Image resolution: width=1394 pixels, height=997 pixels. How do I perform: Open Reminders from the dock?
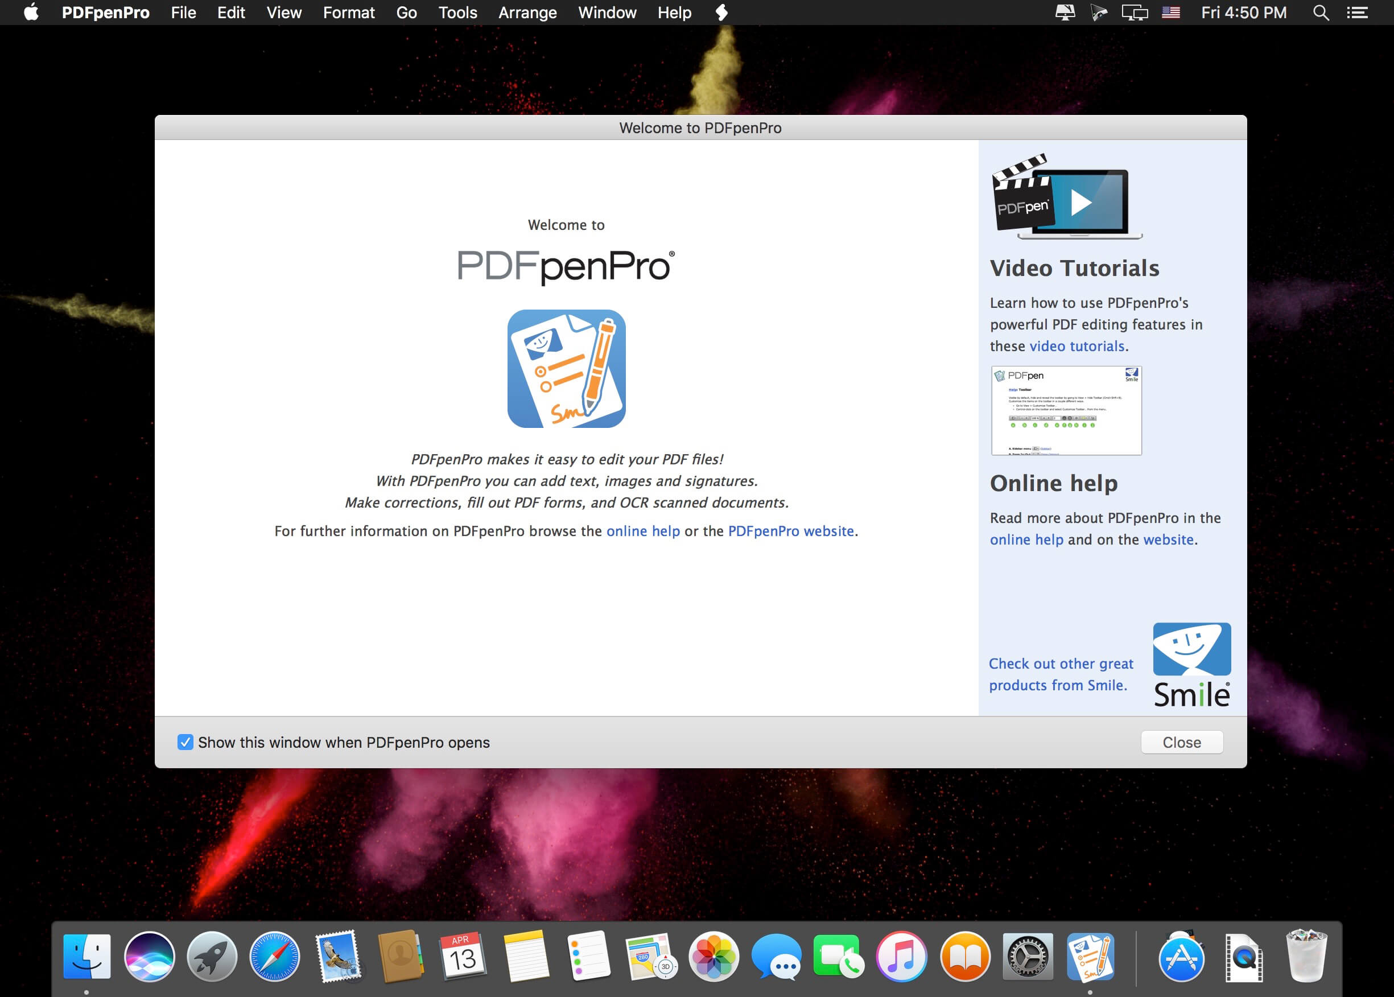pyautogui.click(x=588, y=956)
